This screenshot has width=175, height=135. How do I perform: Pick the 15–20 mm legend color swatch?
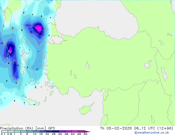coord(43,131)
